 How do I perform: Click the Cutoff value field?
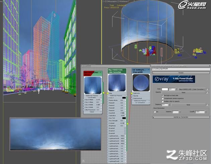[x=200, y=112]
